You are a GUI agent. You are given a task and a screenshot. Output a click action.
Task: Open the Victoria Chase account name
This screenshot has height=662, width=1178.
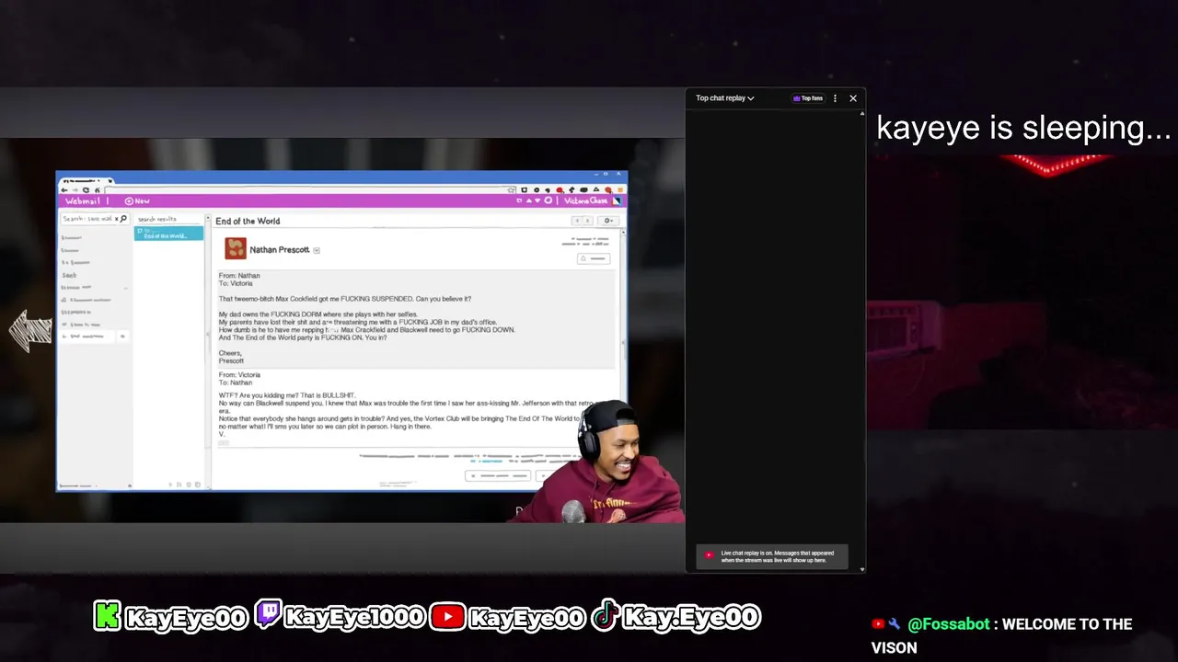[585, 200]
